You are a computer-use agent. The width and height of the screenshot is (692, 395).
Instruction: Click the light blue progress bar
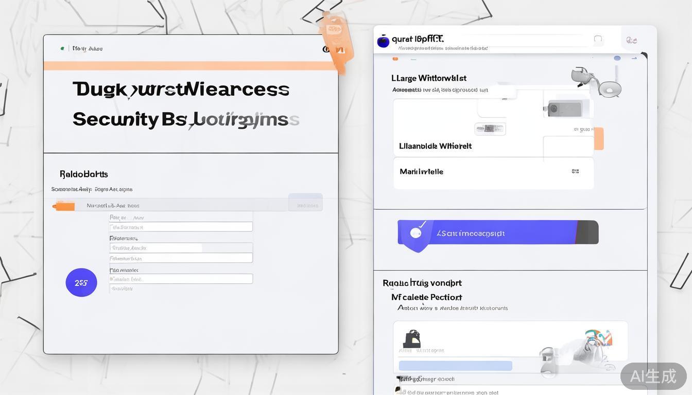[455, 366]
